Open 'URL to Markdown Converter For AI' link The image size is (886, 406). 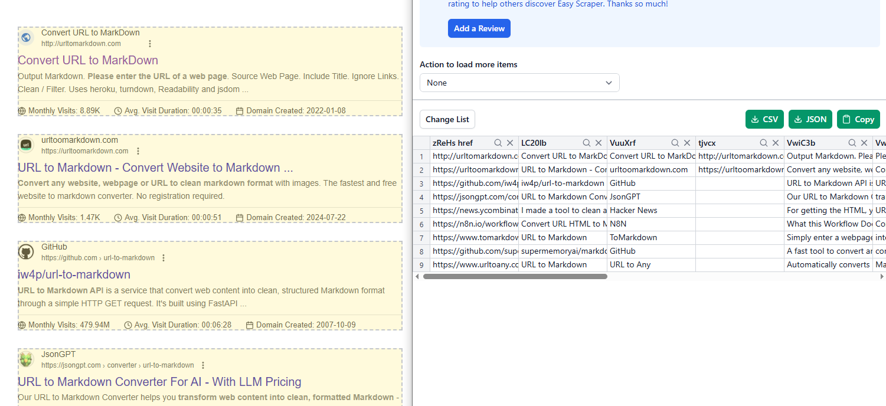(159, 382)
